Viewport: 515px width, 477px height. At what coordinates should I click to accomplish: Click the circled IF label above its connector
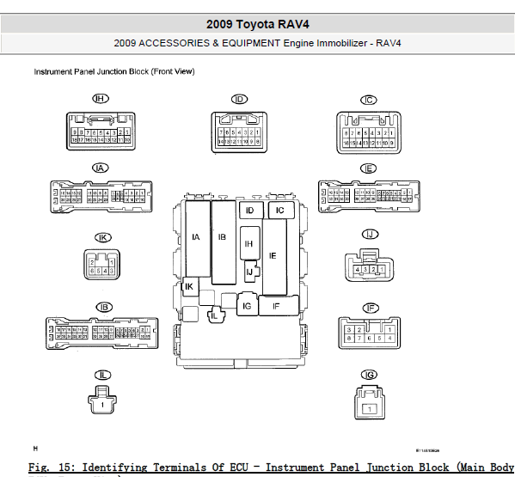click(x=371, y=308)
